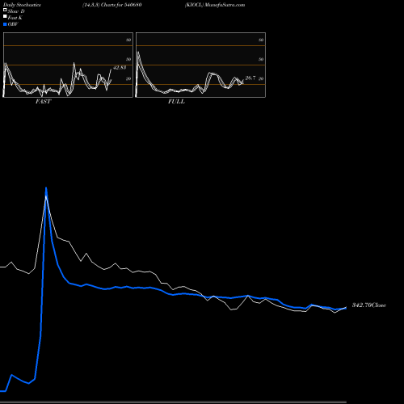
Task: Click the 26.7 value in FULL chart
Action: tap(250, 78)
